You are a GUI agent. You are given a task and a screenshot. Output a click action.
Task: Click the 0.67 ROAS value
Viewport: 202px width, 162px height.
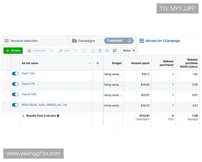195,95
